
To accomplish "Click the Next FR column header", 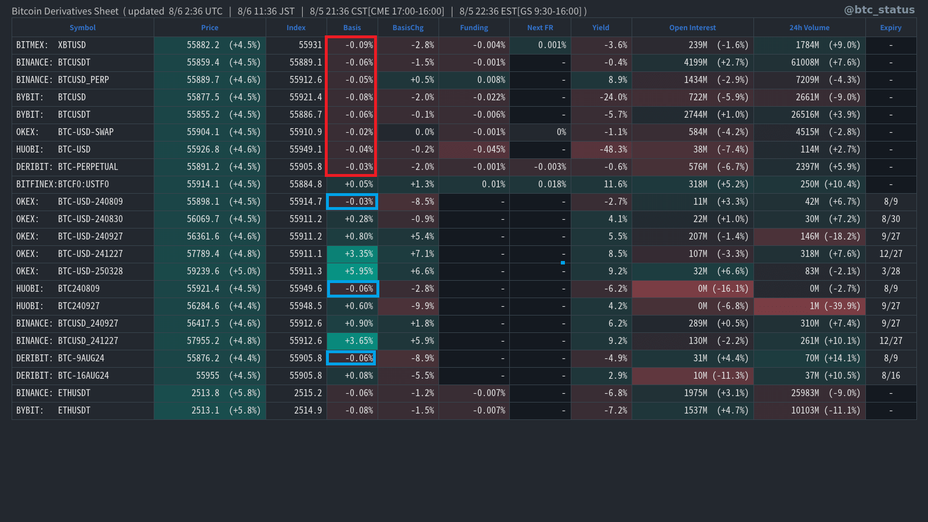I will tap(540, 28).
